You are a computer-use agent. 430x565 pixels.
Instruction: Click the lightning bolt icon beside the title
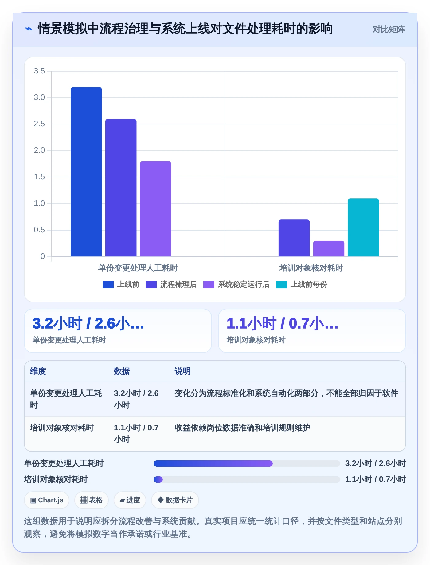tap(29, 29)
